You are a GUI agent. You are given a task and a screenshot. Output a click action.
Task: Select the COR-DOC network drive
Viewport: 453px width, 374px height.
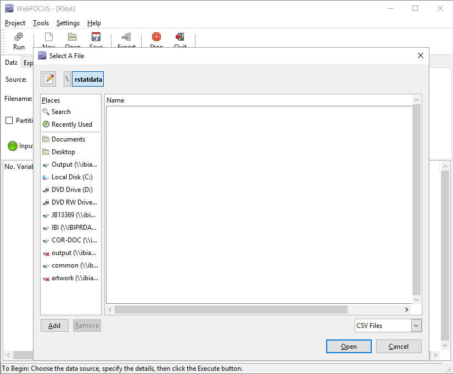pyautogui.click(x=71, y=240)
